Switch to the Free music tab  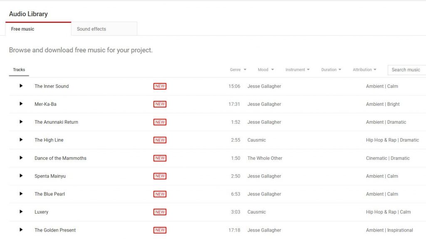[x=38, y=29]
